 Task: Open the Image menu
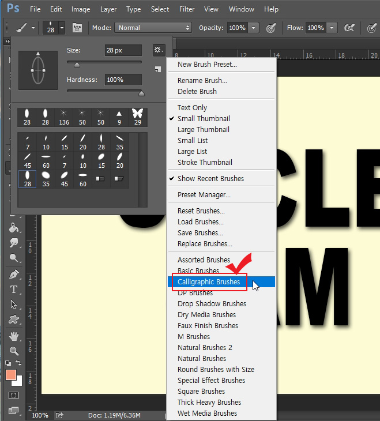81,9
